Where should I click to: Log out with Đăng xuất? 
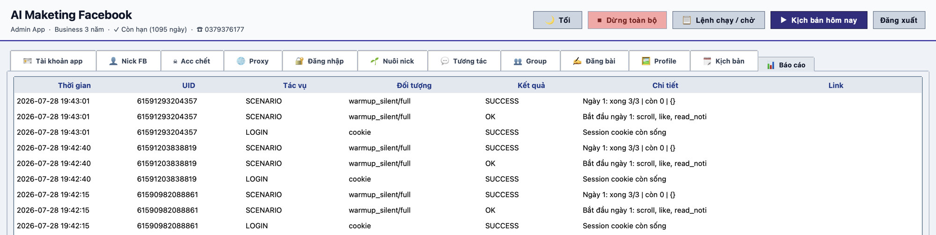click(899, 20)
